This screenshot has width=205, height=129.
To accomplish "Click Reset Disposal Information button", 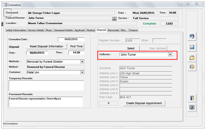I will pyautogui.click(x=46, y=46).
